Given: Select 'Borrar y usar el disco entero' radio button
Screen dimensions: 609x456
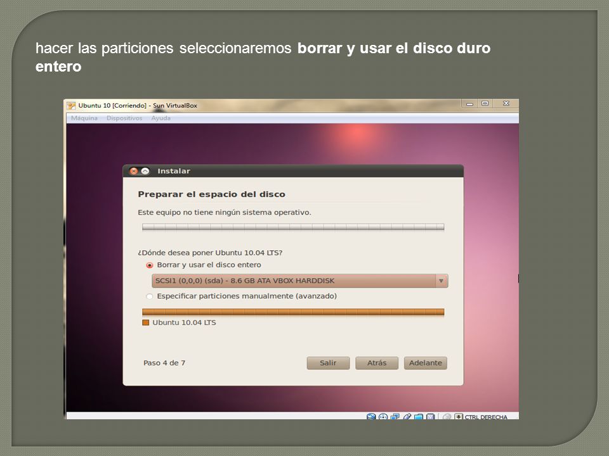Looking at the screenshot, I should click(x=150, y=265).
